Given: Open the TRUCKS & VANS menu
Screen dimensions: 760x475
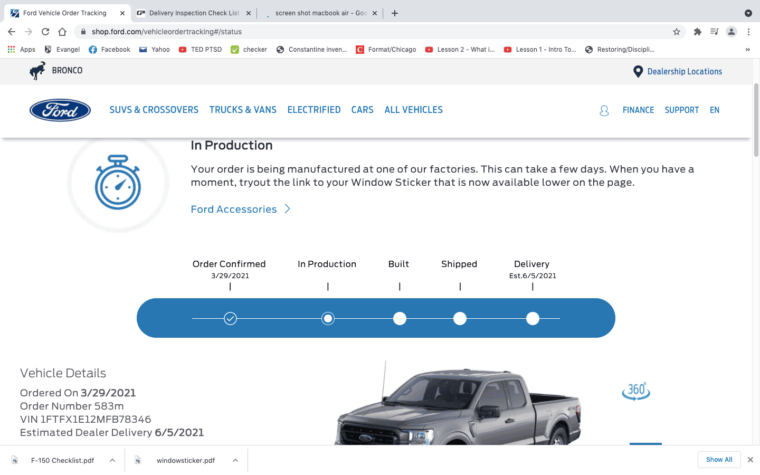Looking at the screenshot, I should [x=243, y=110].
